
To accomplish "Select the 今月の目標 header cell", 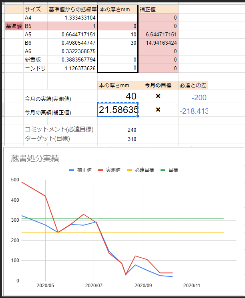I will click(158, 85).
